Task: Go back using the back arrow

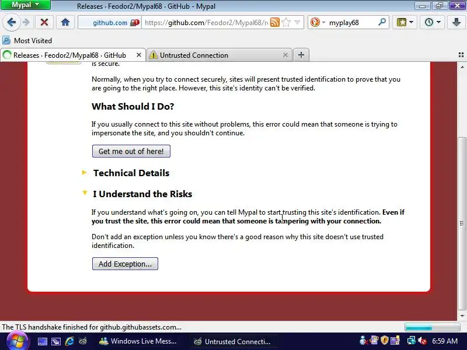Action: 11,22
